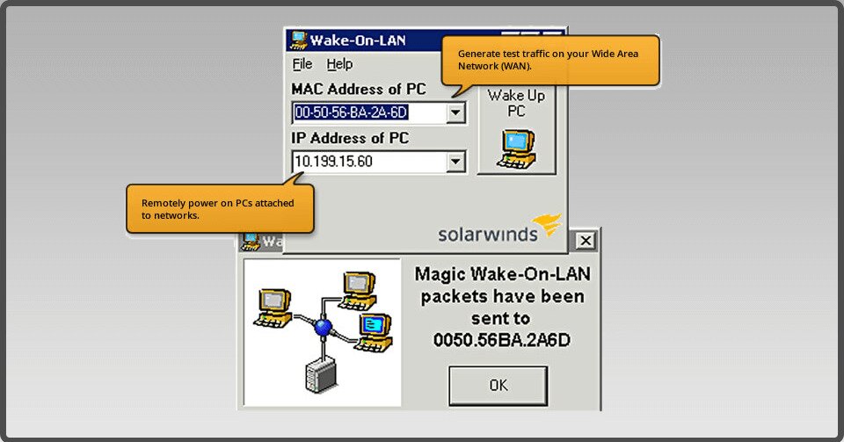This screenshot has width=844, height=442.
Task: Click the Wake-On-LAN window title text
Action: 358,40
